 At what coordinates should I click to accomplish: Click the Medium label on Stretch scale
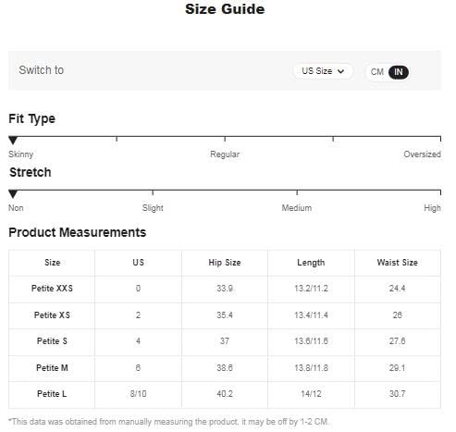tap(297, 208)
